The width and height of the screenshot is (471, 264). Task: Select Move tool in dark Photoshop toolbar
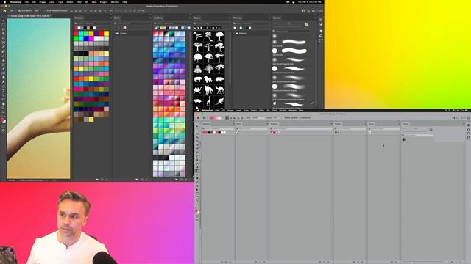pos(3,21)
